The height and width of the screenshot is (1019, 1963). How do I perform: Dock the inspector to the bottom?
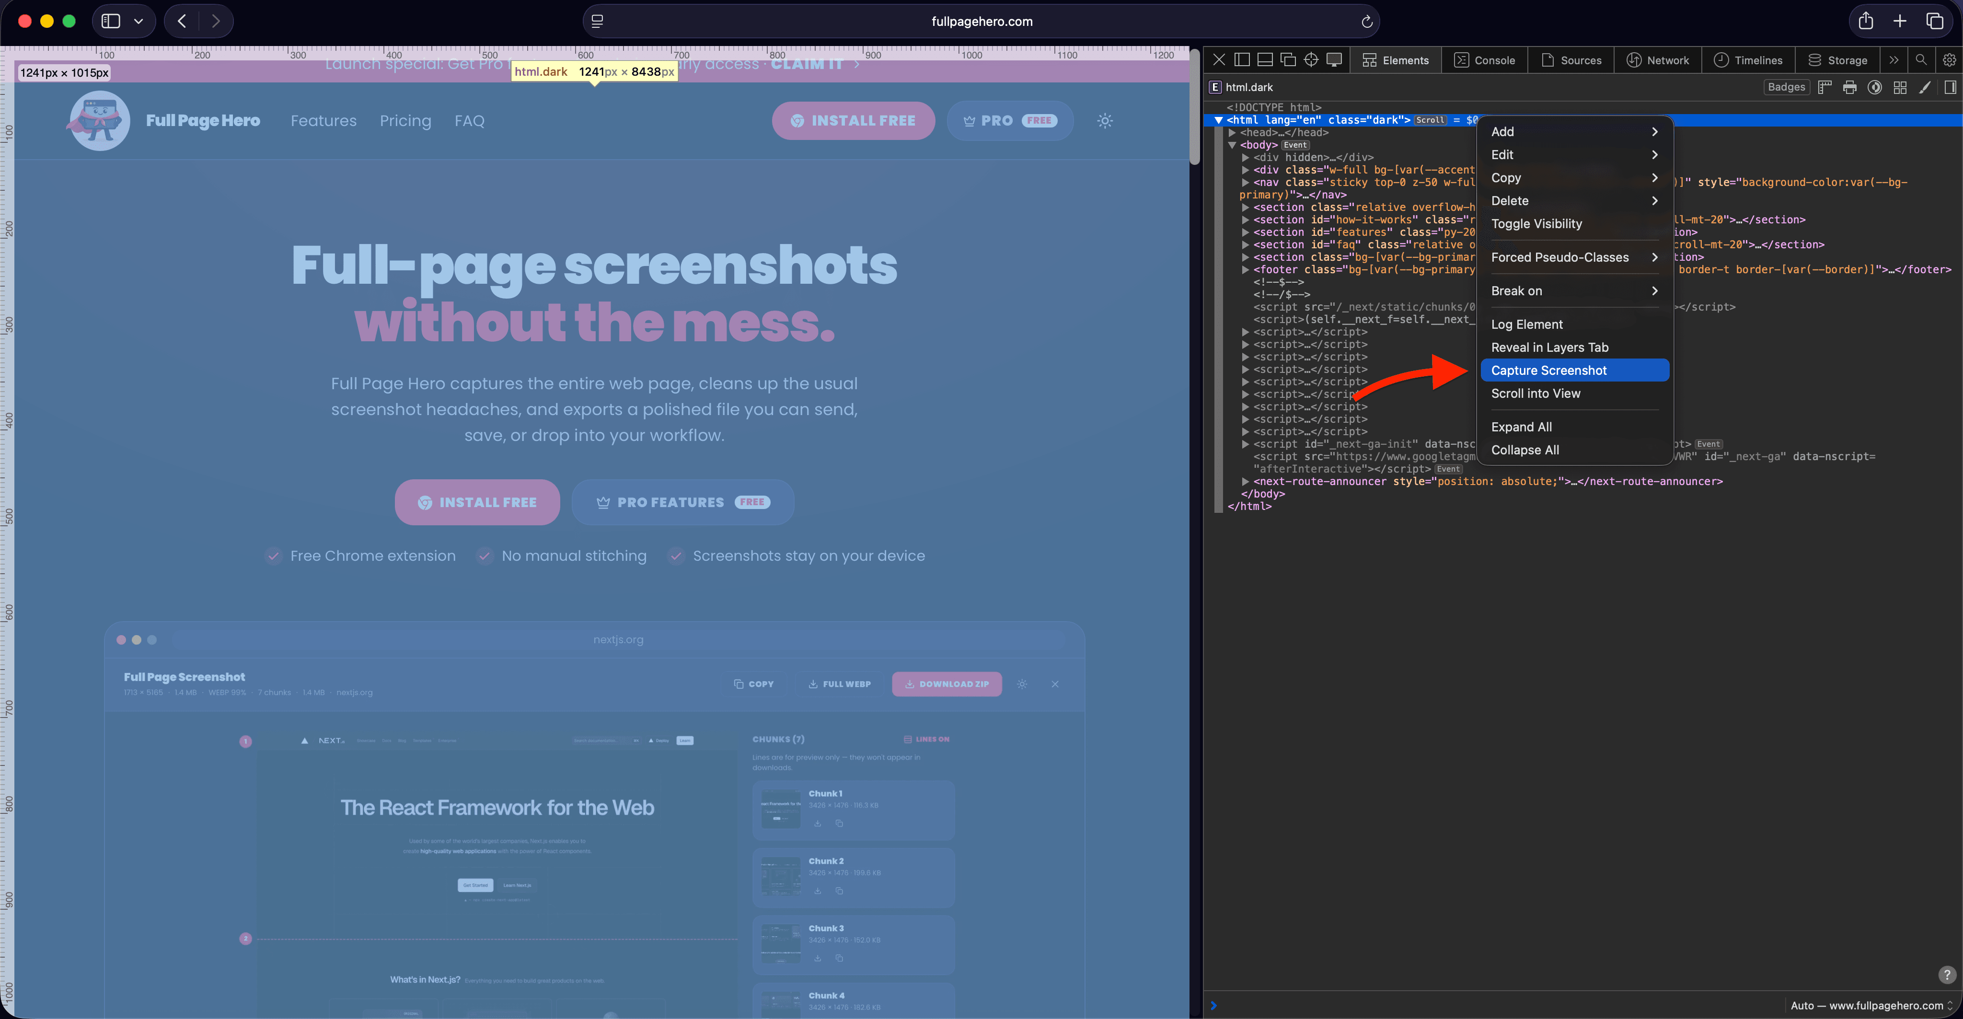(x=1265, y=59)
